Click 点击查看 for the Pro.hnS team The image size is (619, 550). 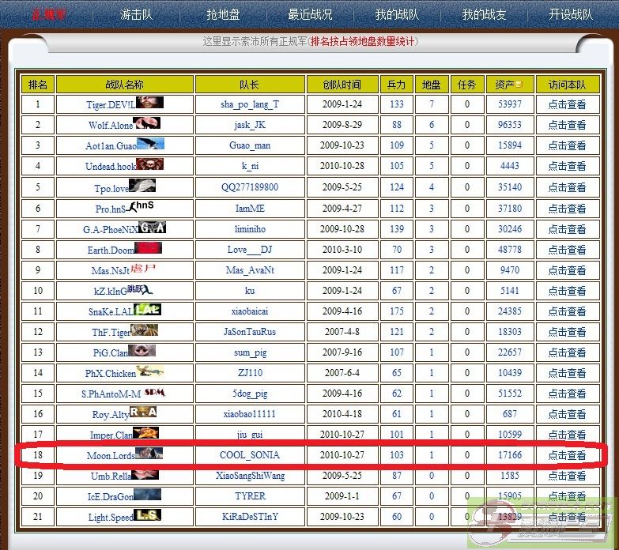pos(567,208)
